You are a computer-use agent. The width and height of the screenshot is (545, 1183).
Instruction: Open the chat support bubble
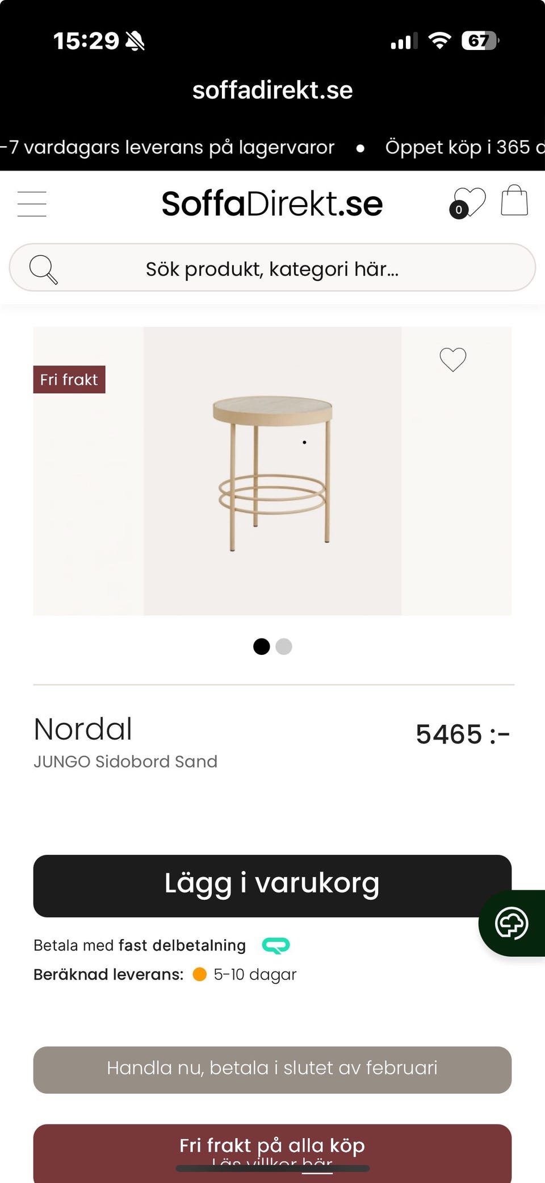512,923
